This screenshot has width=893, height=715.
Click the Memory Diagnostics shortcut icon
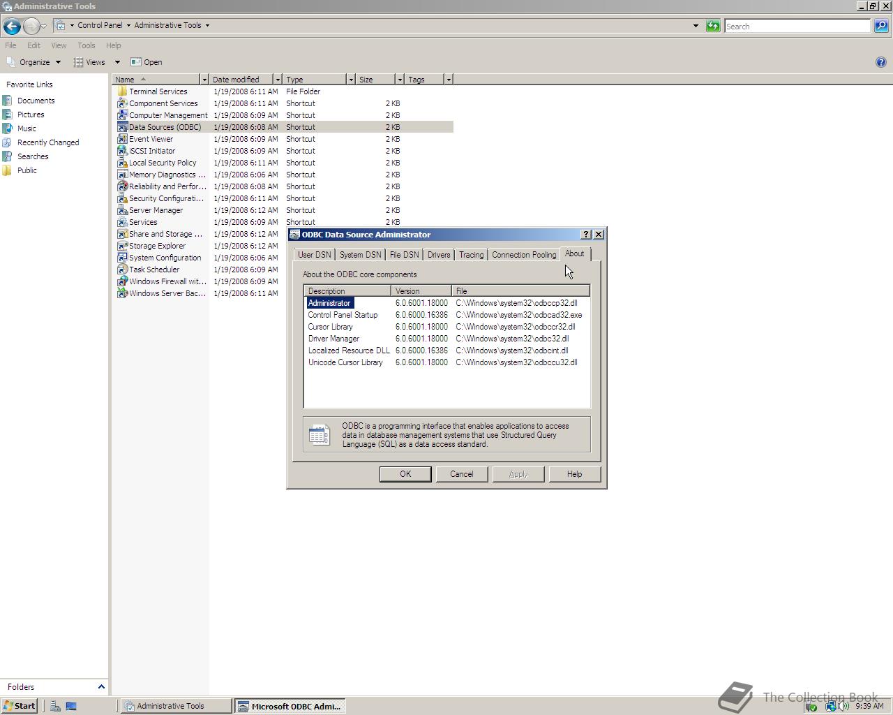(x=122, y=175)
